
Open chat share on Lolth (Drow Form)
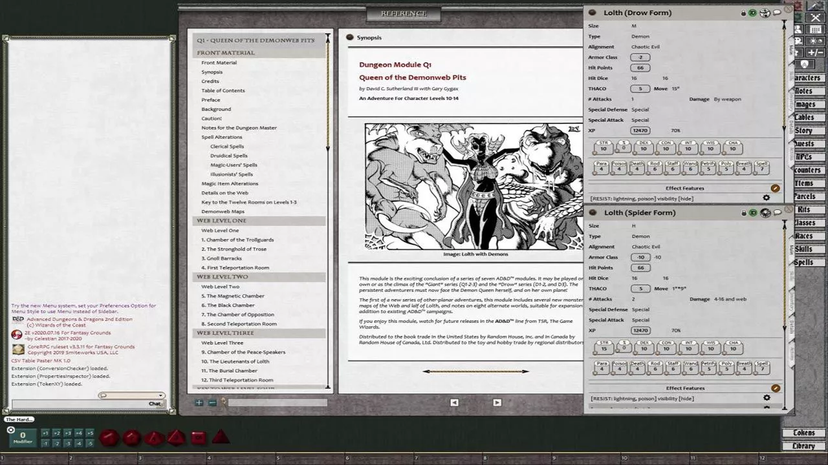click(x=777, y=12)
